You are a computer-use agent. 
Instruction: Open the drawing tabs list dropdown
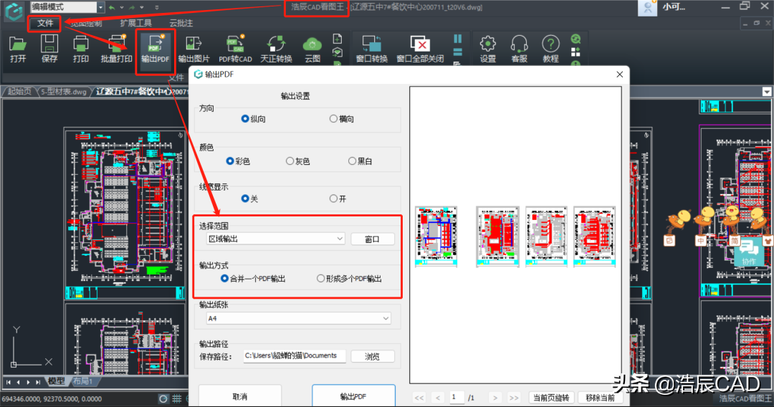tap(767, 92)
